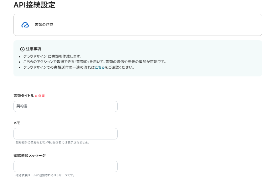The width and height of the screenshot is (272, 180).
Task: Click the helper text under メモ field
Action: point(53,143)
